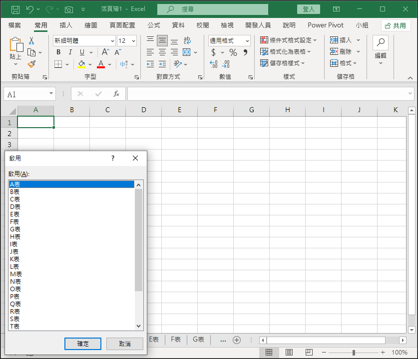Click Increase Decimal icon

214,64
